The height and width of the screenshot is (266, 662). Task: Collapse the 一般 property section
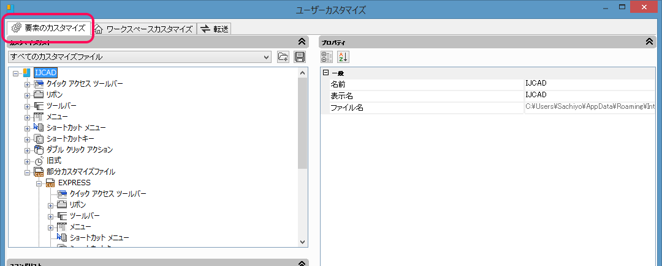pos(325,73)
